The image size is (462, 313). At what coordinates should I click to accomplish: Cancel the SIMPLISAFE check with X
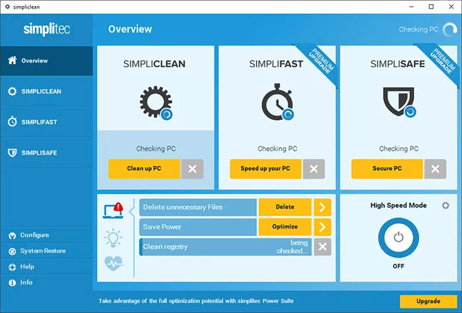click(x=435, y=169)
